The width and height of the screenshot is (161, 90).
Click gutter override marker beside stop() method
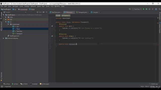(52, 36)
